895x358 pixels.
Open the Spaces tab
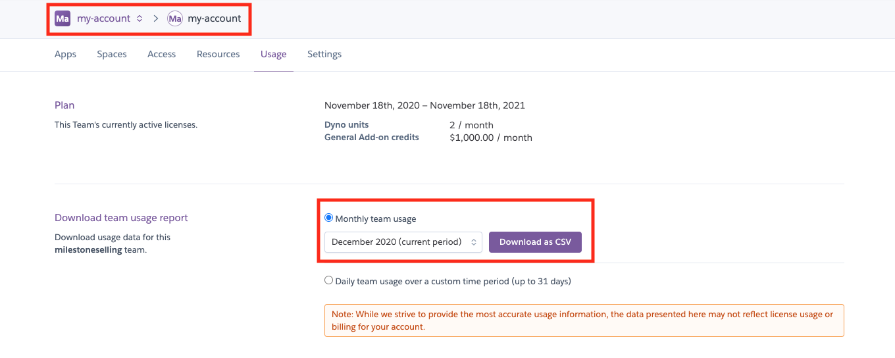(112, 54)
